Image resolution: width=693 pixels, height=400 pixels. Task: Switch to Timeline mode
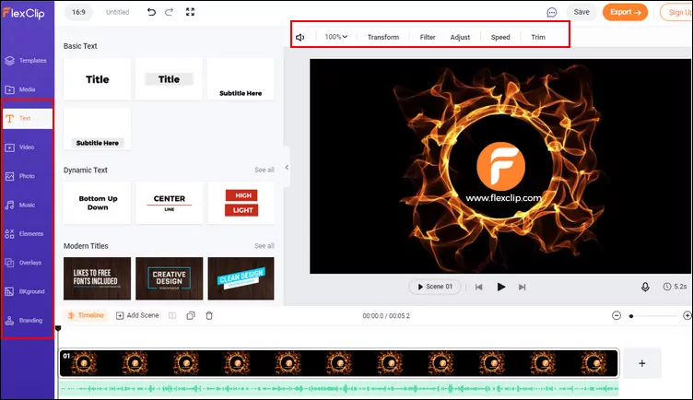tap(86, 315)
